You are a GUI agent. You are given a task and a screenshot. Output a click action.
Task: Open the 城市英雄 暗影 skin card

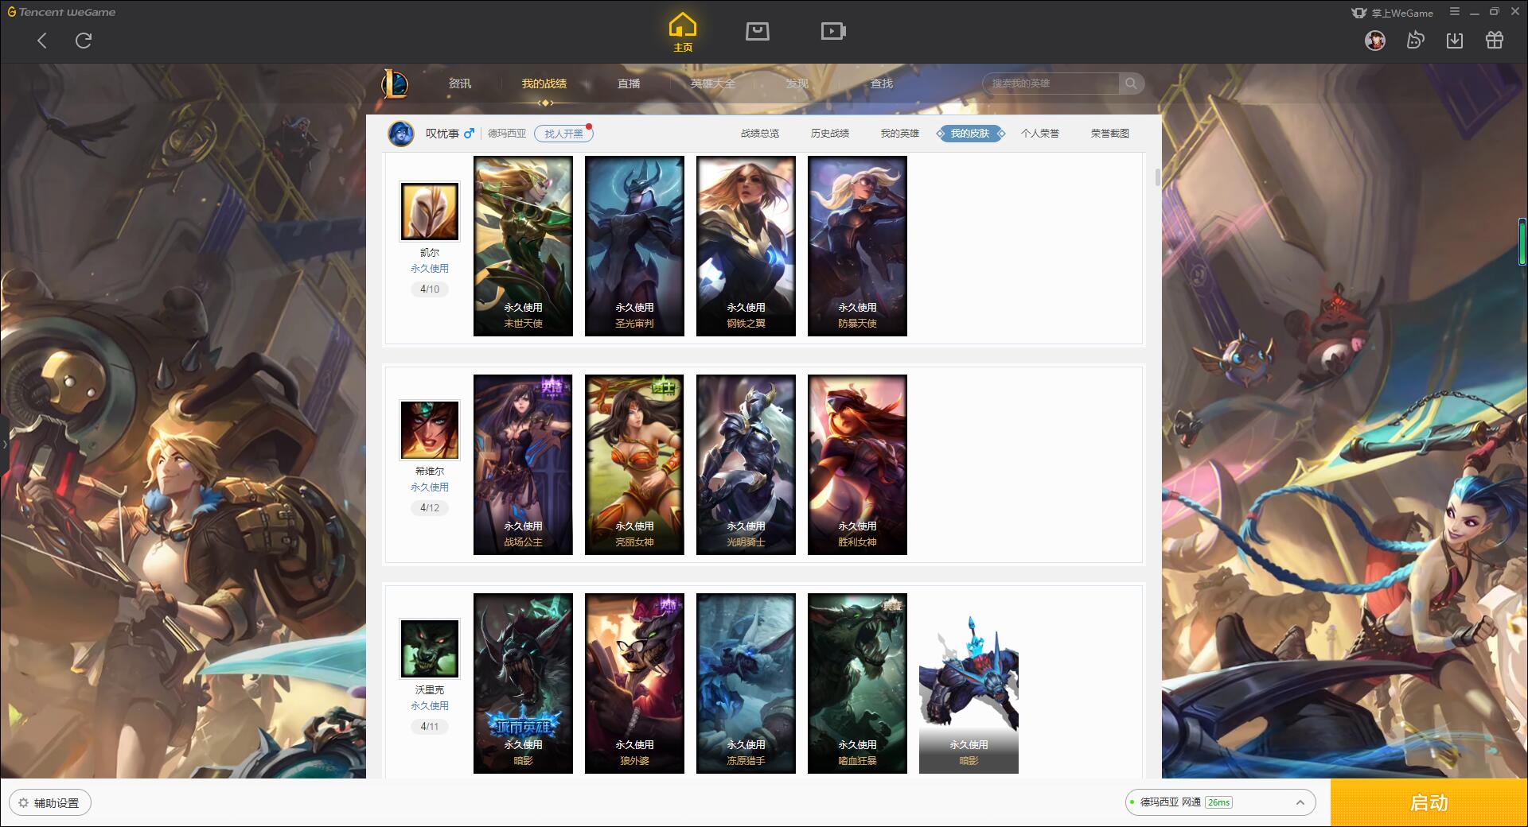pos(523,683)
